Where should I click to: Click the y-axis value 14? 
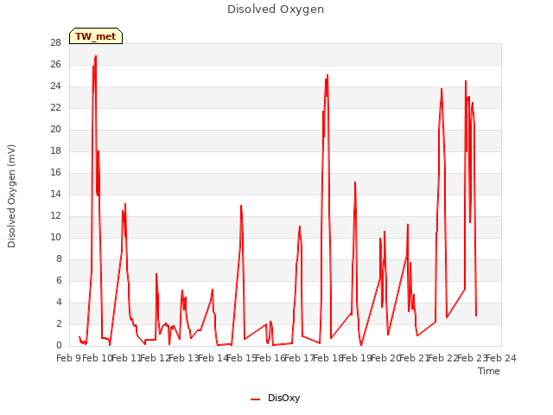click(x=55, y=194)
